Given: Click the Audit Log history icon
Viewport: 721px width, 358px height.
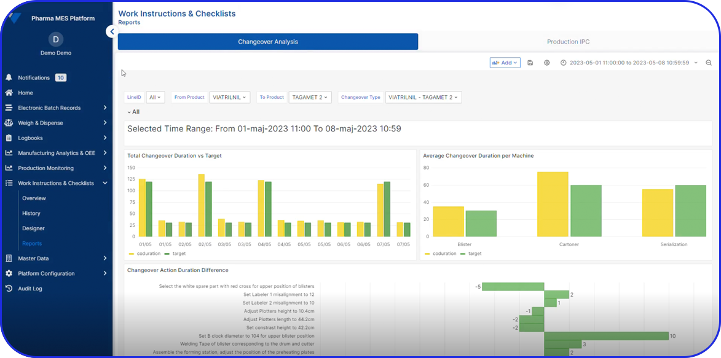Looking at the screenshot, I should [9, 289].
